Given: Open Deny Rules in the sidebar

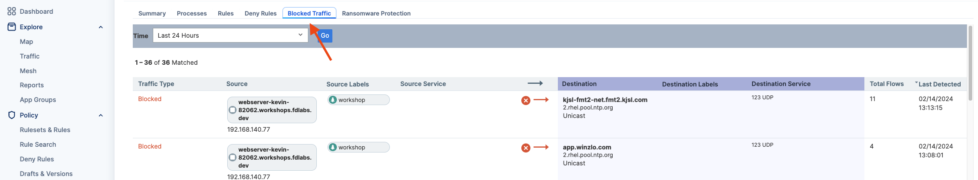Looking at the screenshot, I should tap(37, 159).
